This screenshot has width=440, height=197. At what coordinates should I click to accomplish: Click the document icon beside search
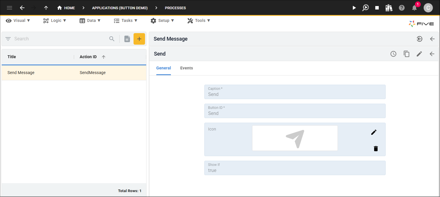(127, 39)
